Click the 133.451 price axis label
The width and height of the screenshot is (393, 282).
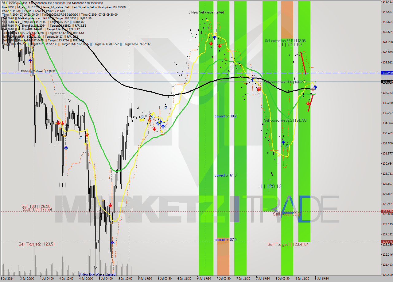point(387,133)
